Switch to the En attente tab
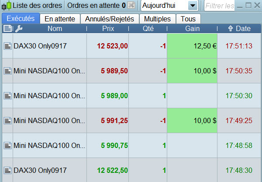The width and height of the screenshot is (262, 182). tap(60, 19)
